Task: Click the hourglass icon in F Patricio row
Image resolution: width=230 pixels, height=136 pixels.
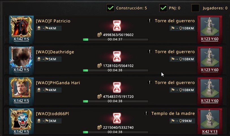Action: [117, 26]
